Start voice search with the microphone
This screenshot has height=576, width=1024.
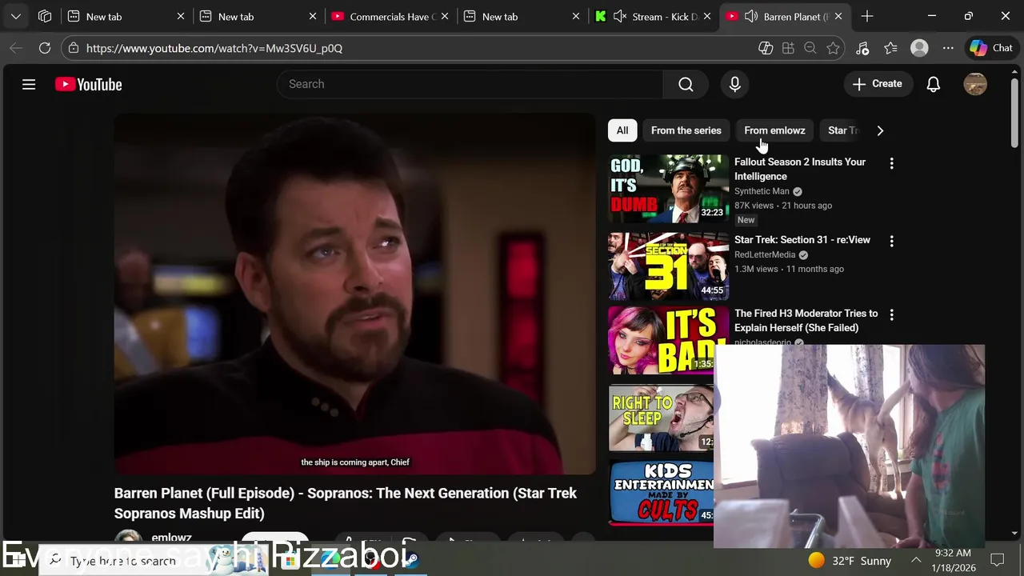[x=734, y=84]
